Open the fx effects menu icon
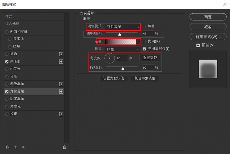The height and width of the screenshot is (154, 230). coord(8,147)
